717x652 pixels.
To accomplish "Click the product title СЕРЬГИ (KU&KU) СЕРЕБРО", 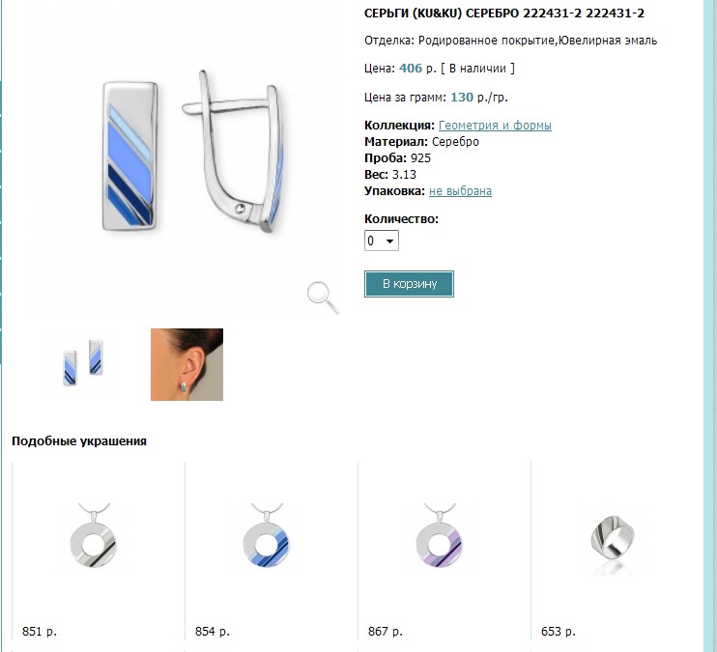I will click(x=443, y=14).
